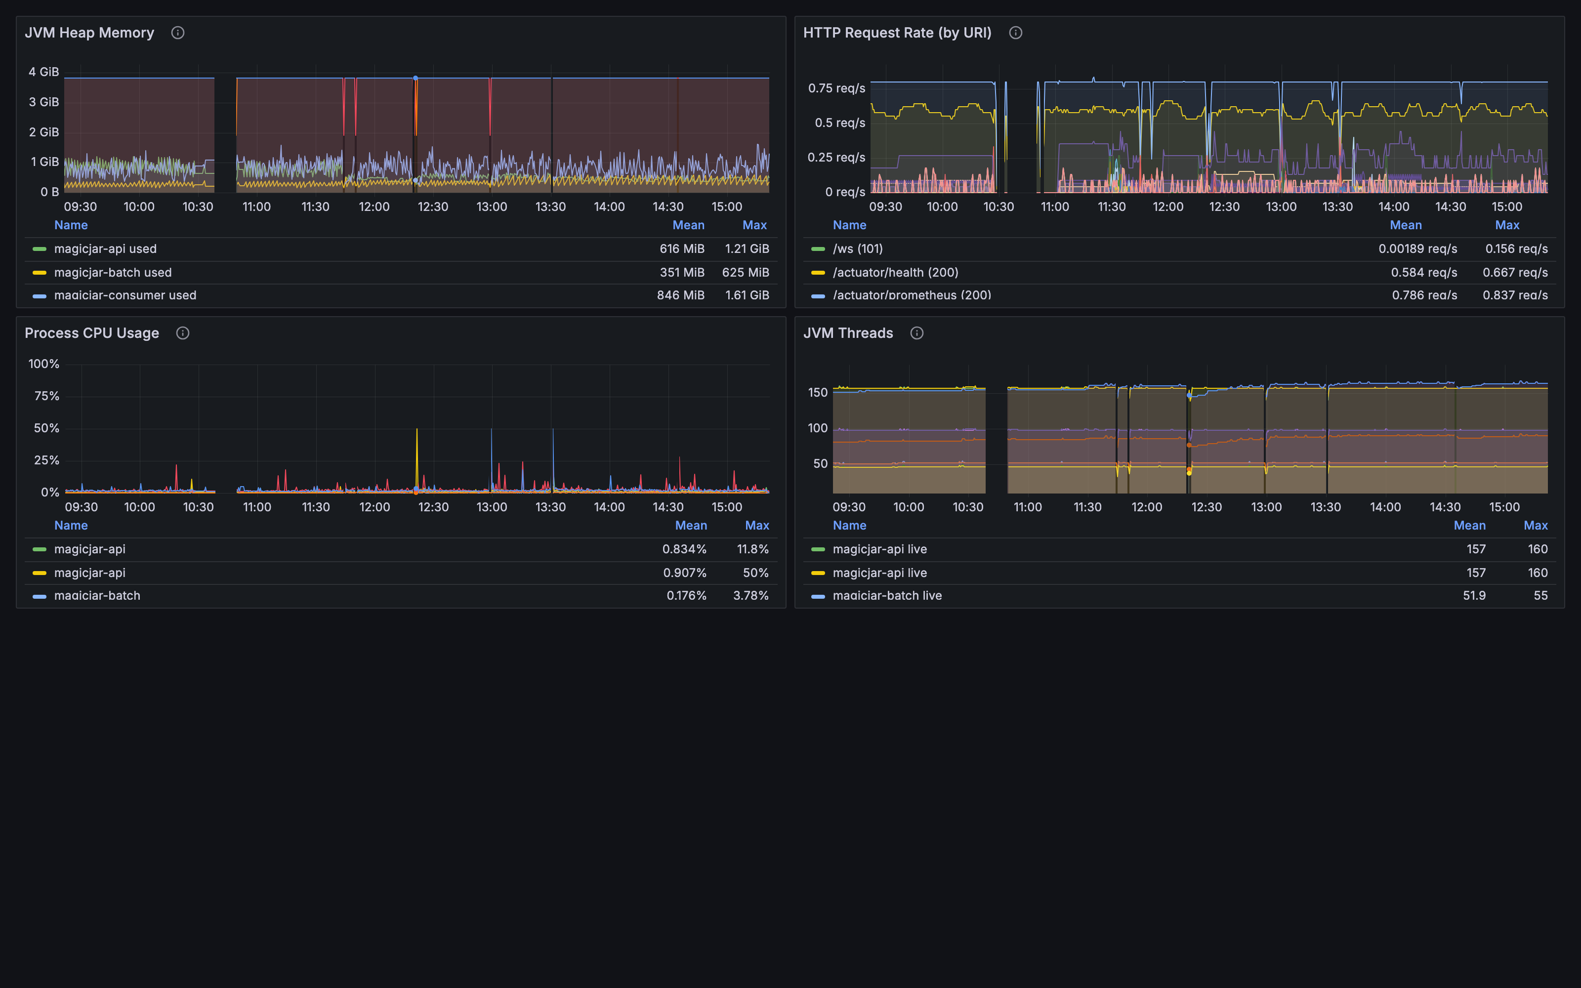The image size is (1581, 988).
Task: Click the 625 MiB max value
Action: 746,273
